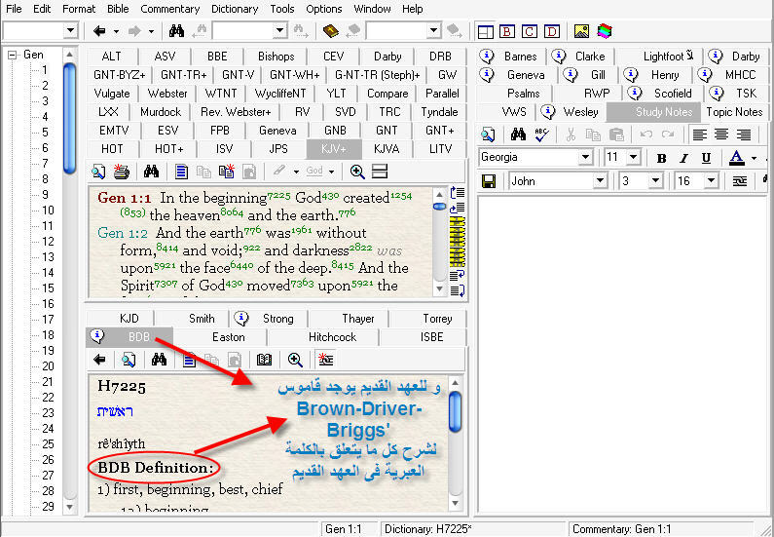Click the binoculars in dictionary toolbar
Image resolution: width=774 pixels, height=537 pixels.
point(159,361)
